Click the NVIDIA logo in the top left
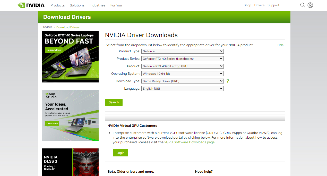This screenshot has height=176, width=327. click(31, 5)
